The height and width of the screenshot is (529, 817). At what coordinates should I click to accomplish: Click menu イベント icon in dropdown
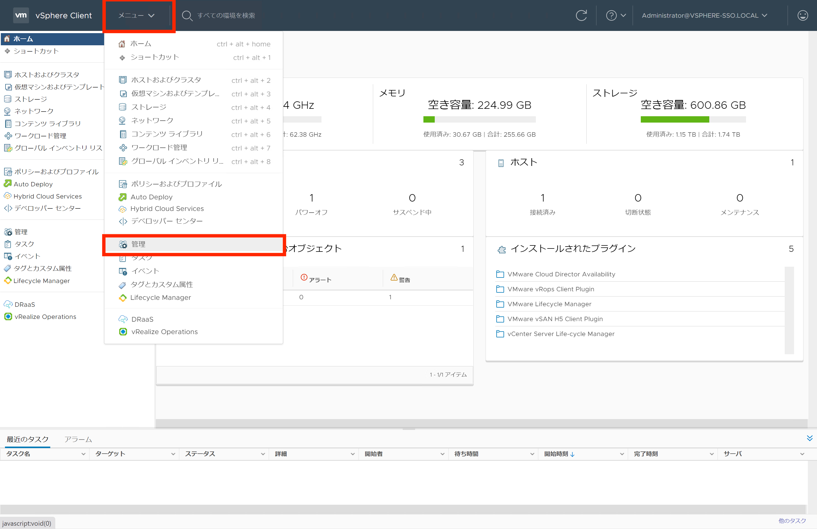pos(123,271)
